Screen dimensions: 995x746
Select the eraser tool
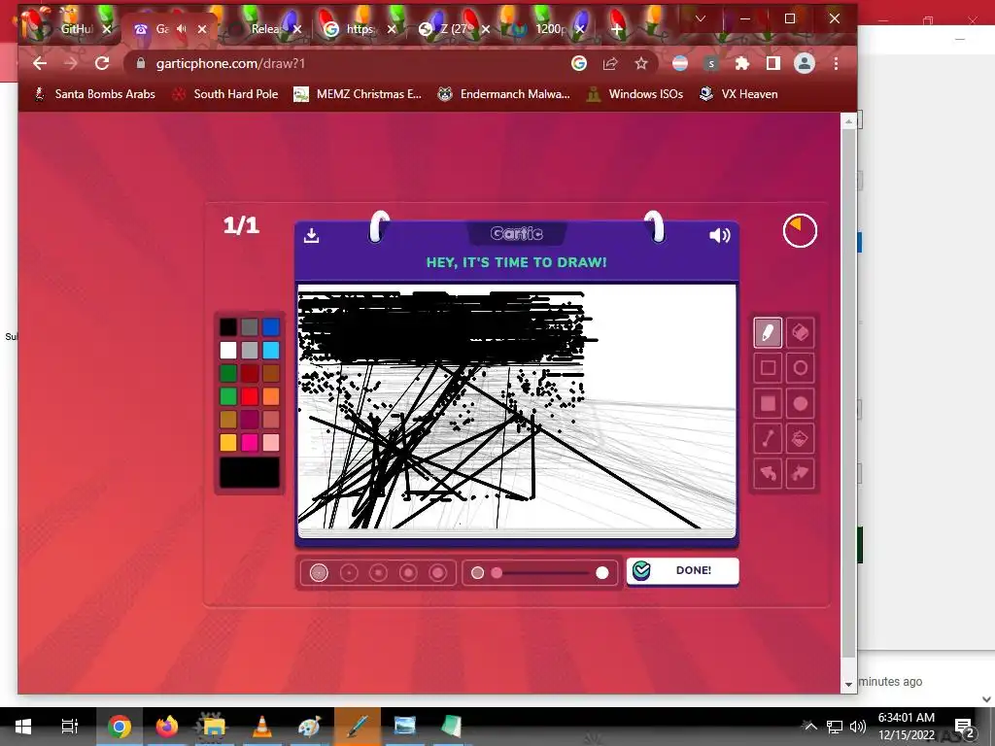(x=801, y=333)
